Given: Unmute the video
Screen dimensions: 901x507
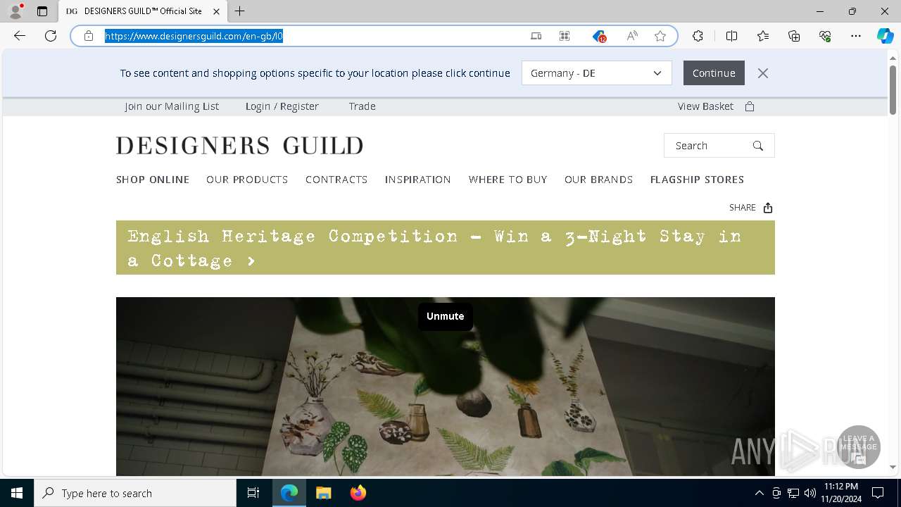Looking at the screenshot, I should [446, 316].
